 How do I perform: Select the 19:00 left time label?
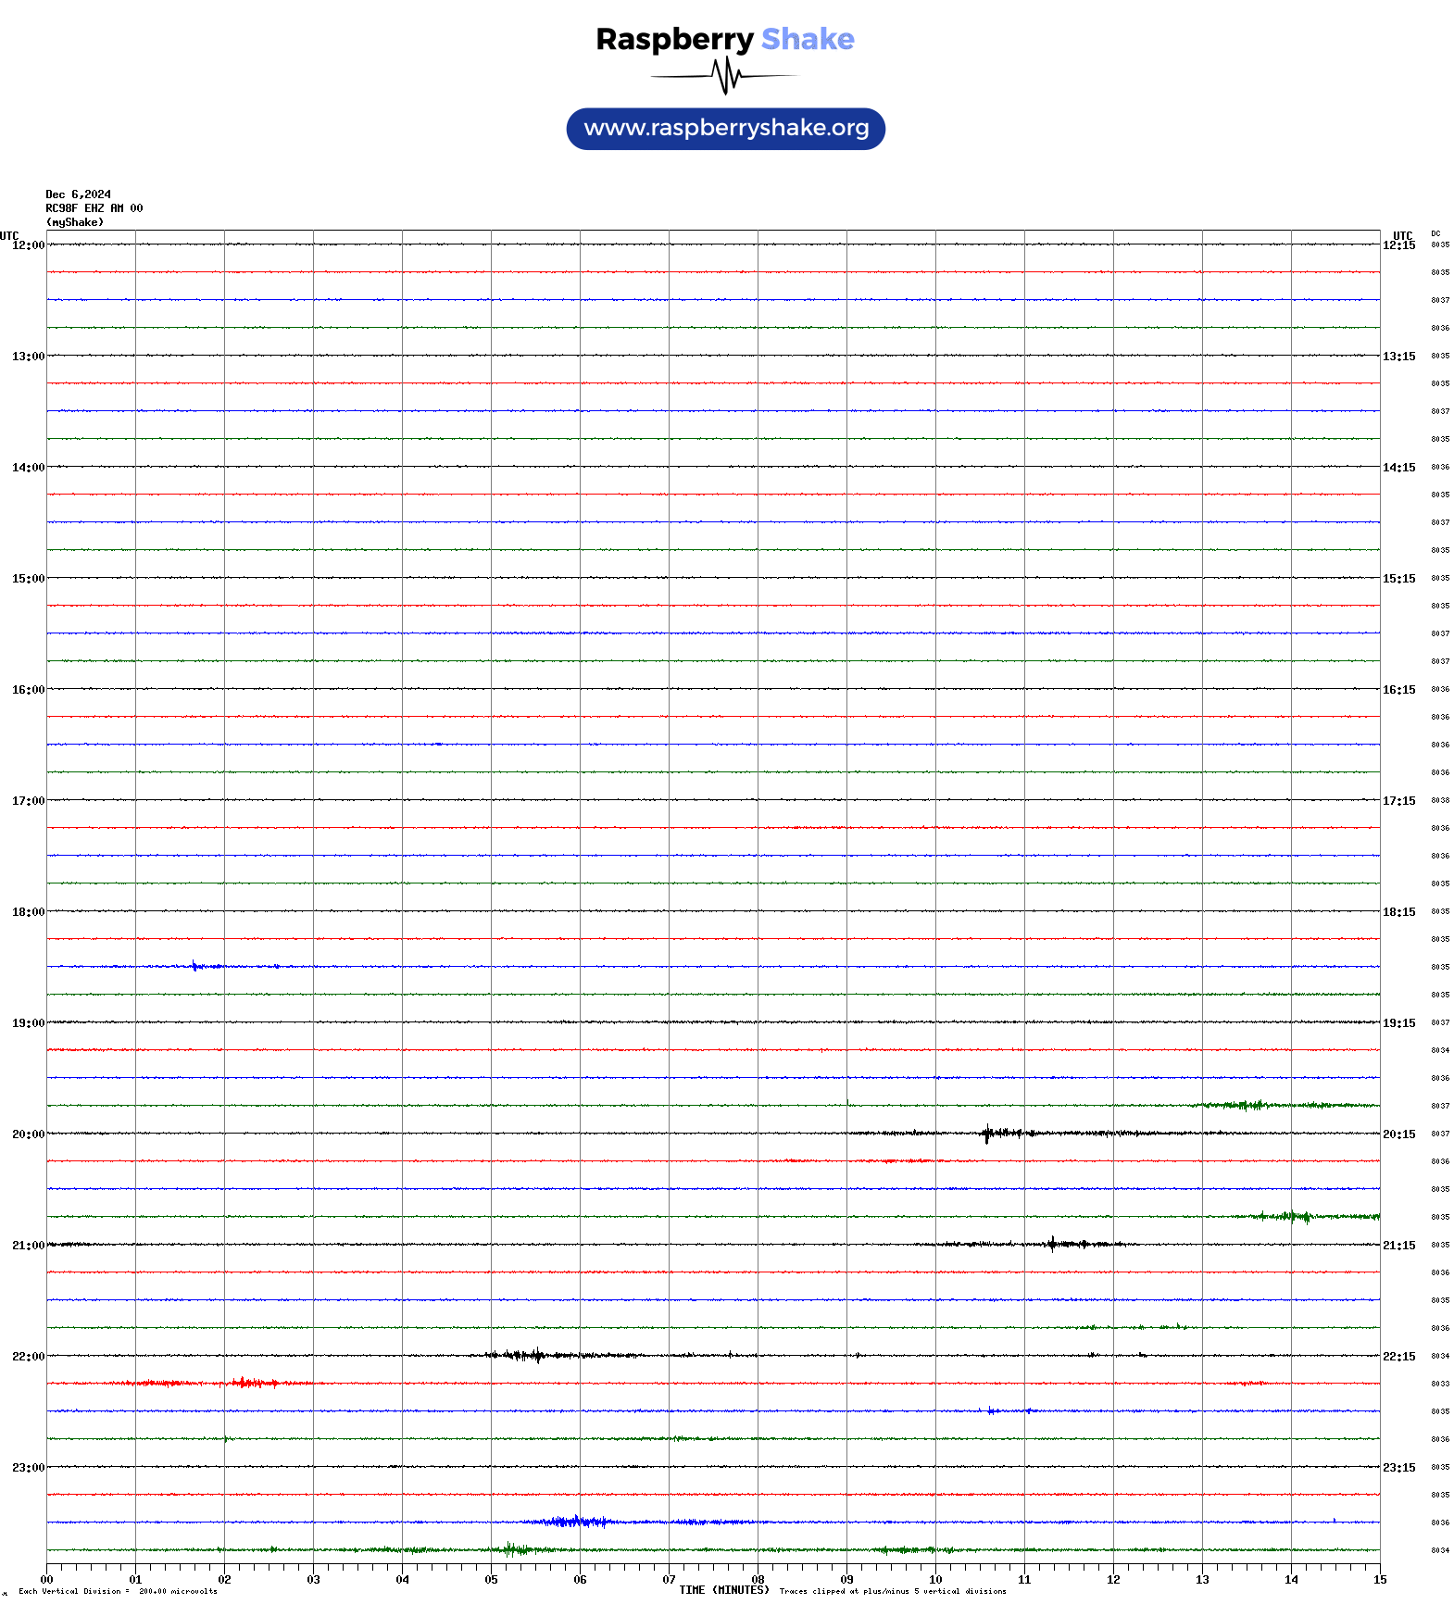click(28, 1023)
